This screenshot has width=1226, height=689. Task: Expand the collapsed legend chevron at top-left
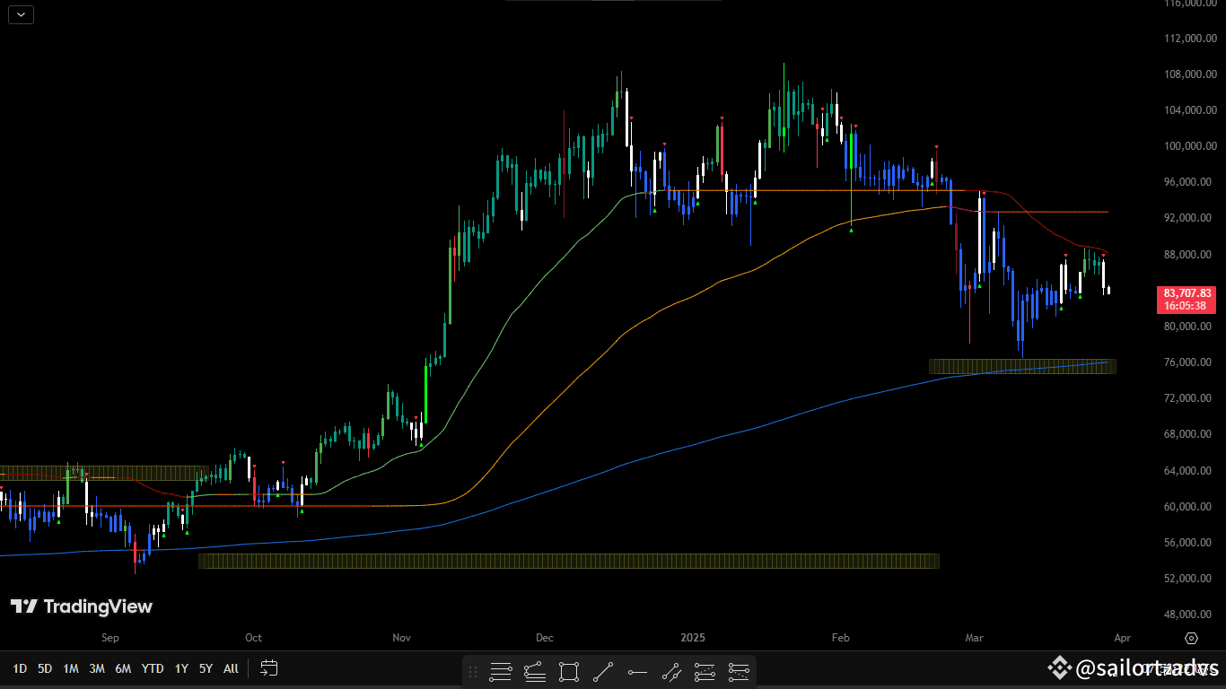click(22, 14)
